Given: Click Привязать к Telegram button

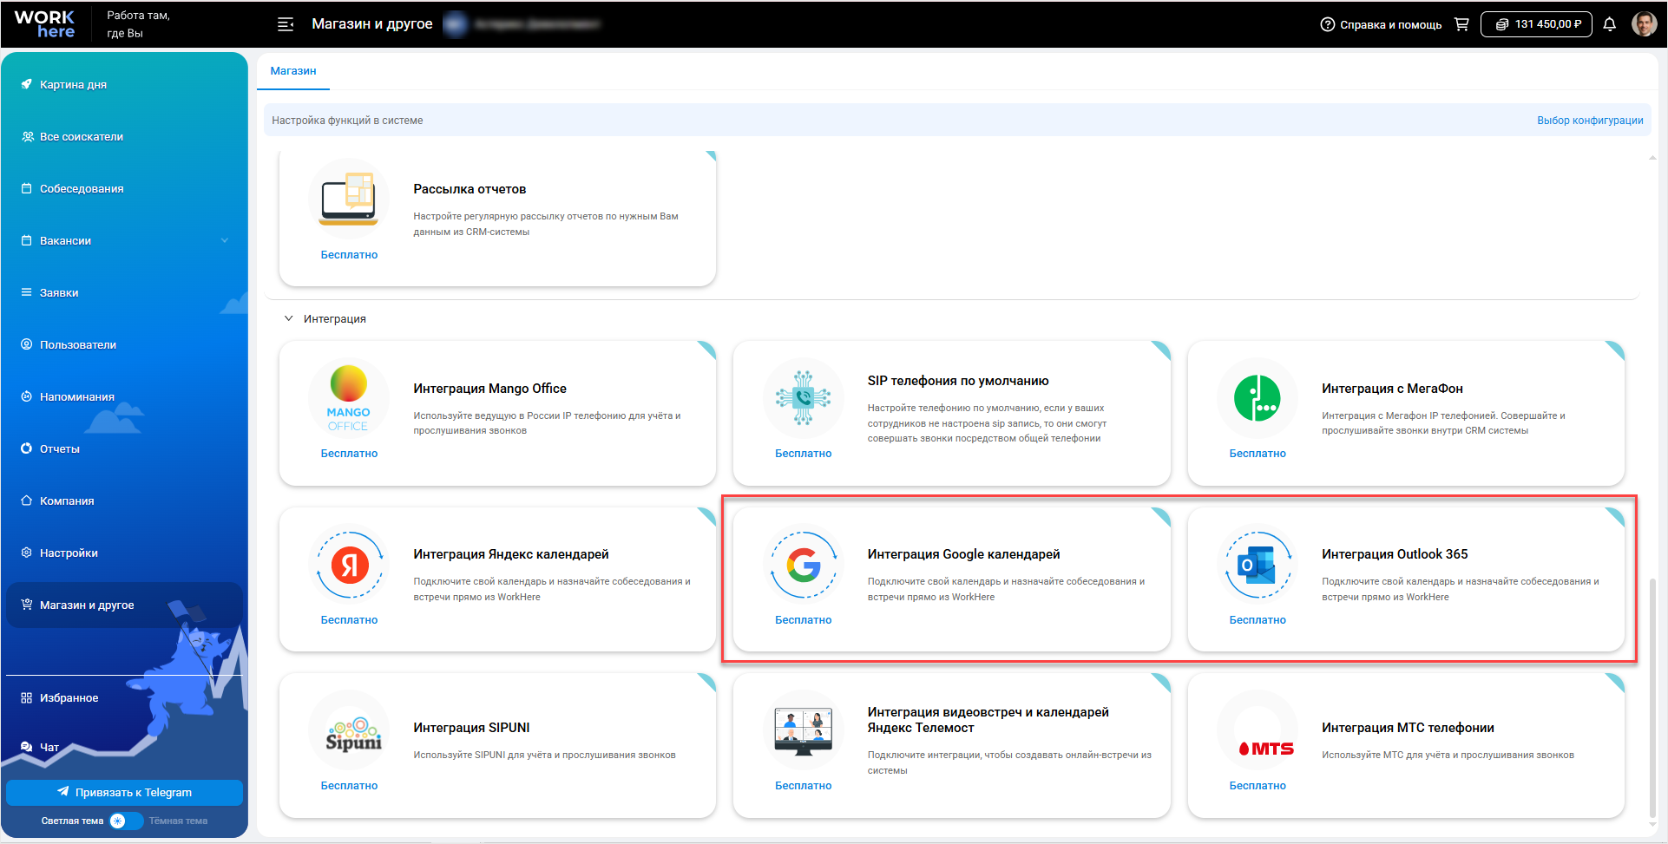Looking at the screenshot, I should pos(124,792).
